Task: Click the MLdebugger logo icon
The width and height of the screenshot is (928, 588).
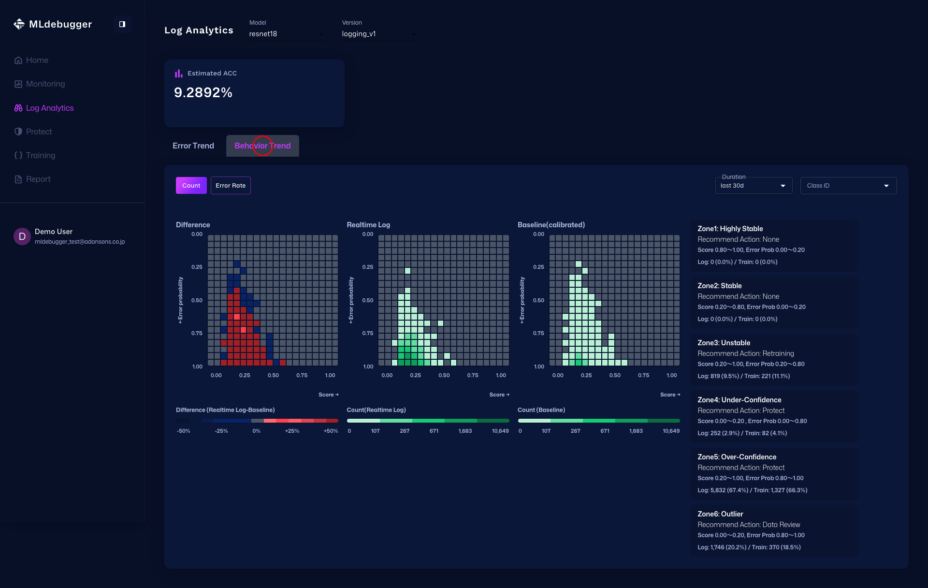Action: point(19,24)
